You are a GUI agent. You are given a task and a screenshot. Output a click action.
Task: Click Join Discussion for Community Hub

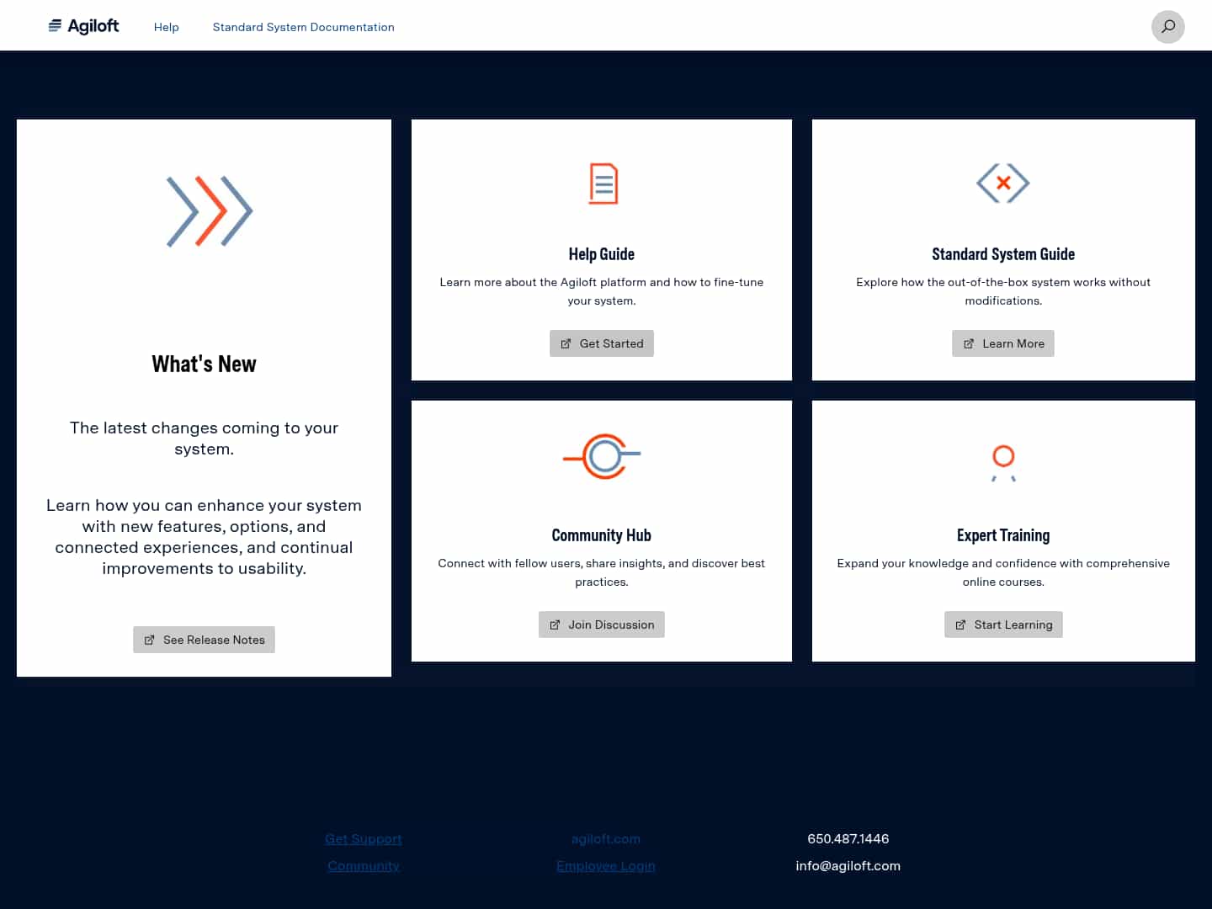[x=601, y=625]
